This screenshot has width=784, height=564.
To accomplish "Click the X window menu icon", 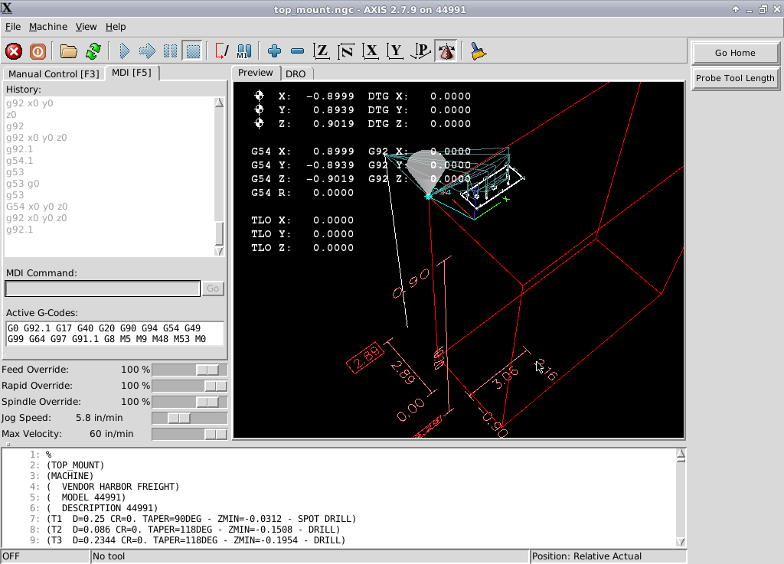I will tap(6, 8).
